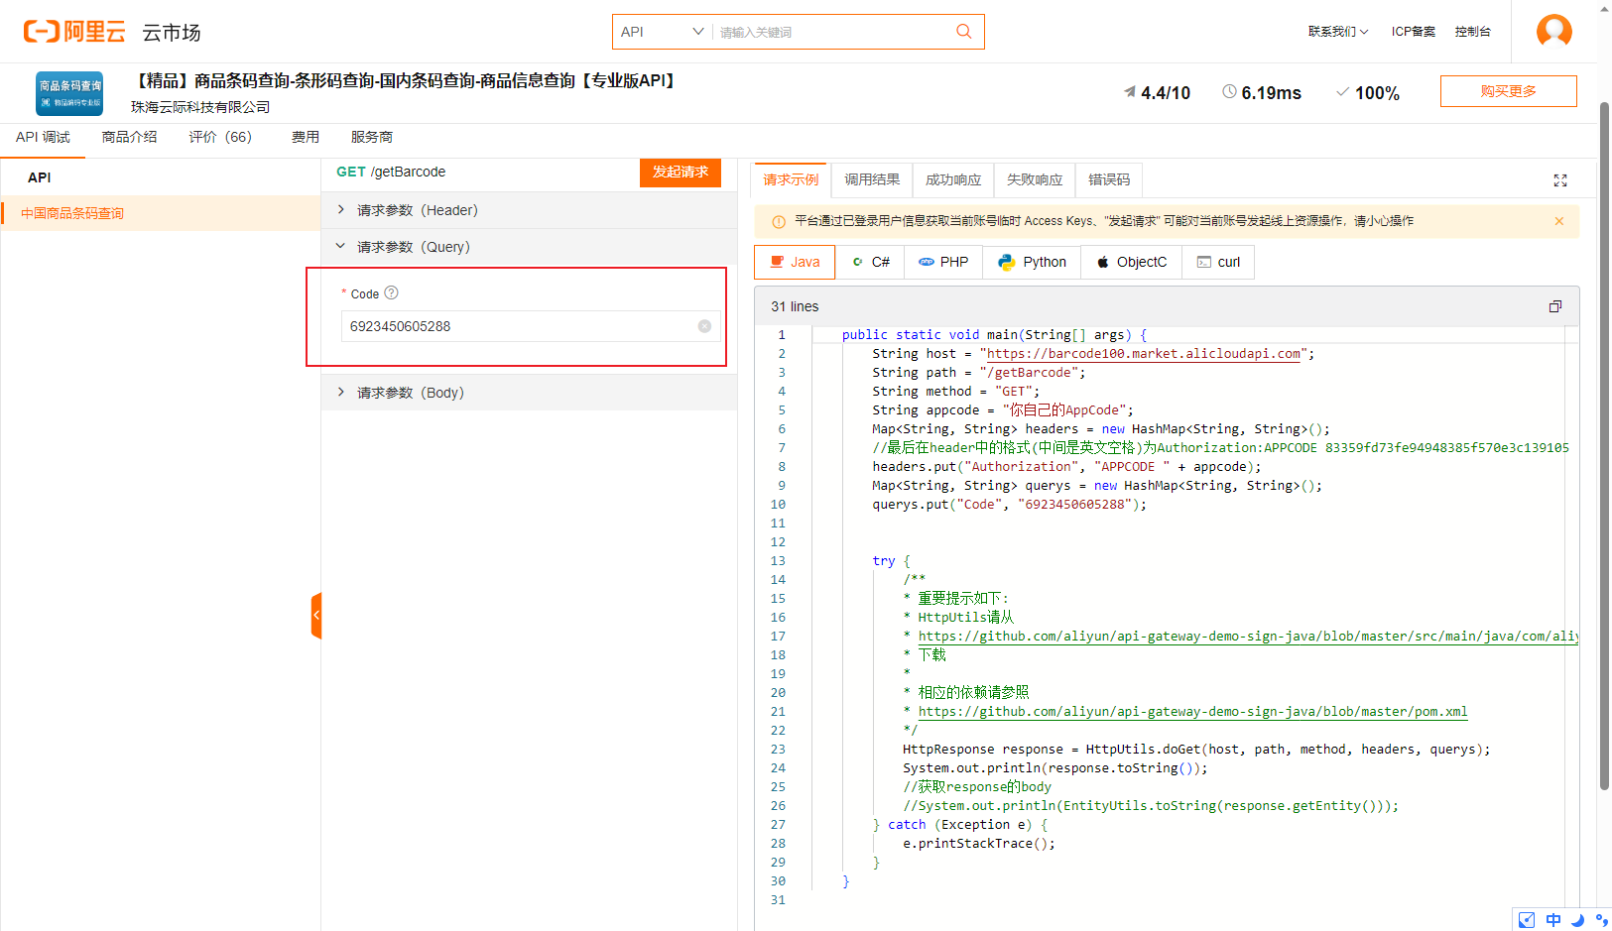Expand 请求参数 (Body) section

pos(529,393)
